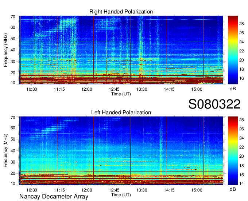Click the "13:30" tick of left-handed plot
The width and height of the screenshot is (248, 201).
[x=142, y=190]
